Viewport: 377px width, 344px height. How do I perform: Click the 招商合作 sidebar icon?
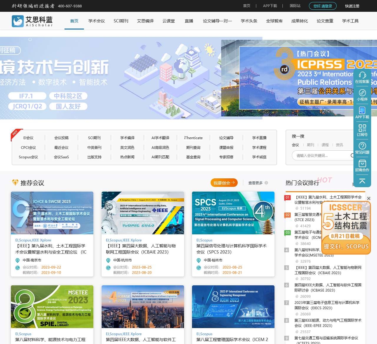(362, 163)
